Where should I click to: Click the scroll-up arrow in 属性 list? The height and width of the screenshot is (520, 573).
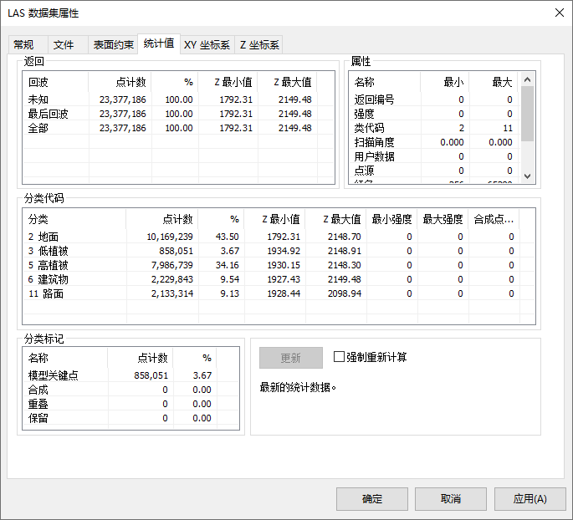pos(527,79)
